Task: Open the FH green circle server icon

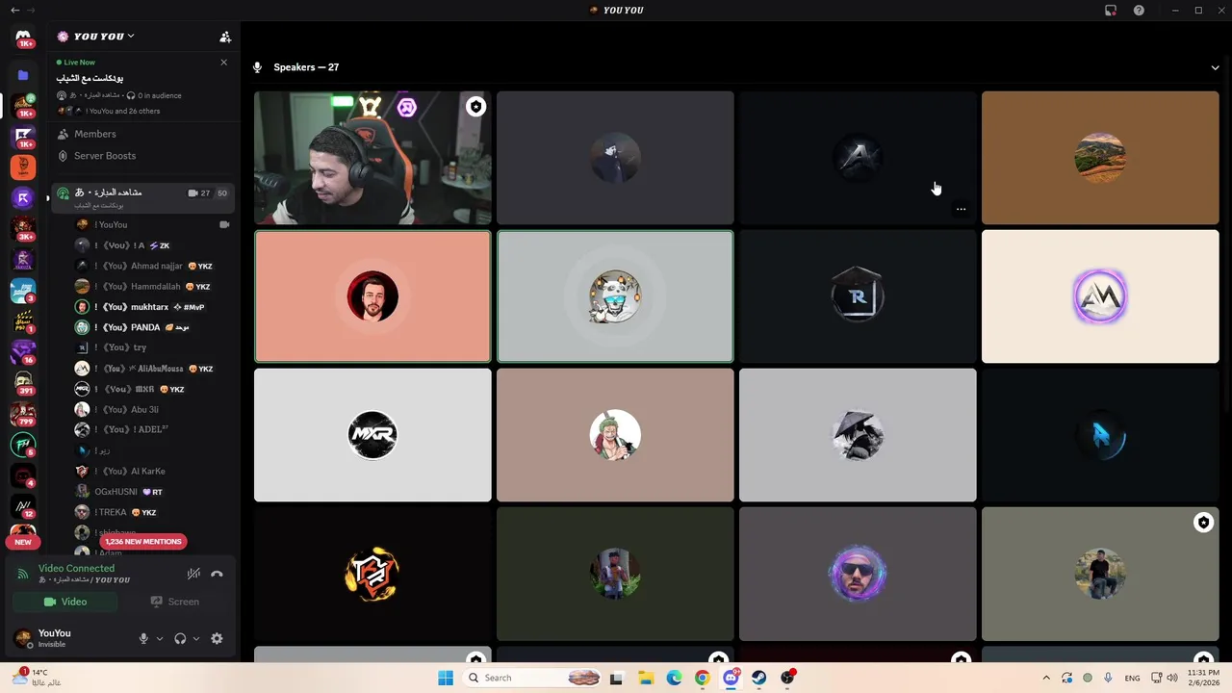Action: pyautogui.click(x=23, y=445)
